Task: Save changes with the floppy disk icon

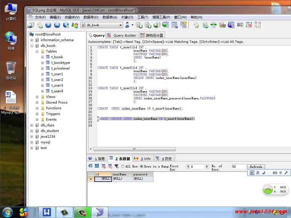Action: coord(97,166)
